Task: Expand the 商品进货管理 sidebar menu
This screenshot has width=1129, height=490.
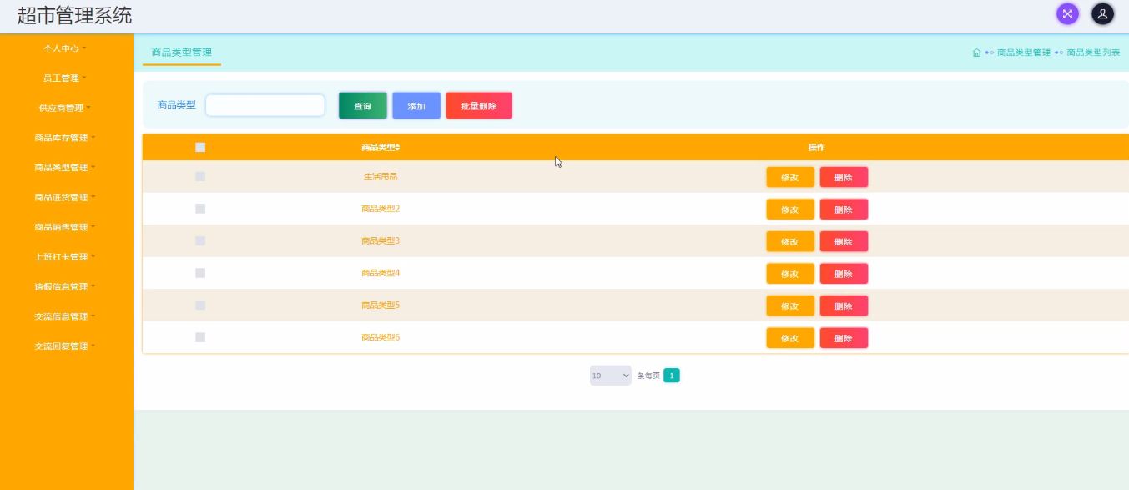Action: pos(65,198)
